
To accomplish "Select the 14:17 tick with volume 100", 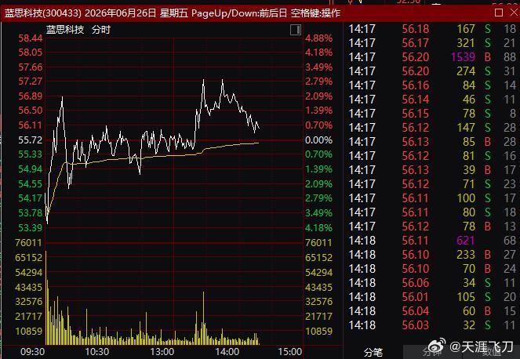I will (432, 198).
